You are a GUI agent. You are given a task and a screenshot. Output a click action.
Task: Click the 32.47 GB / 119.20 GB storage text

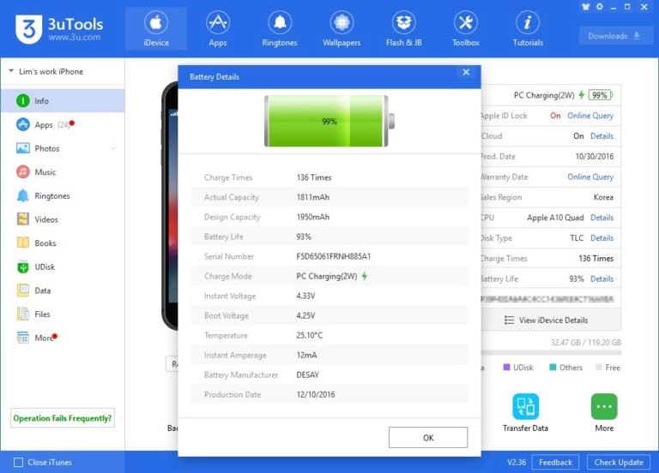click(586, 343)
